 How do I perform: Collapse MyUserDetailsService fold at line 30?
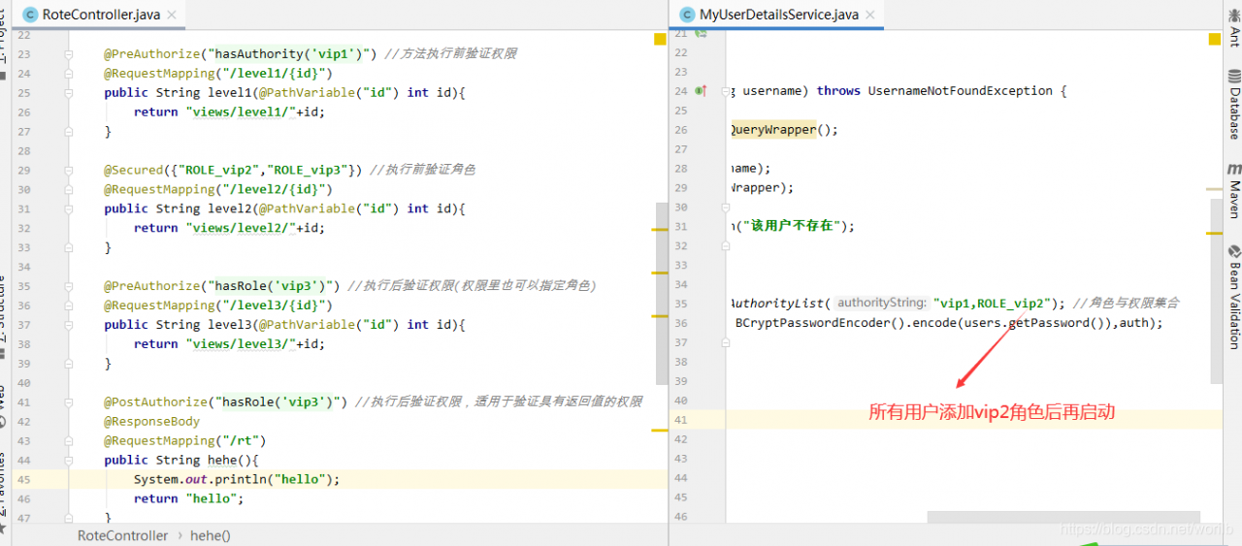tap(725, 208)
